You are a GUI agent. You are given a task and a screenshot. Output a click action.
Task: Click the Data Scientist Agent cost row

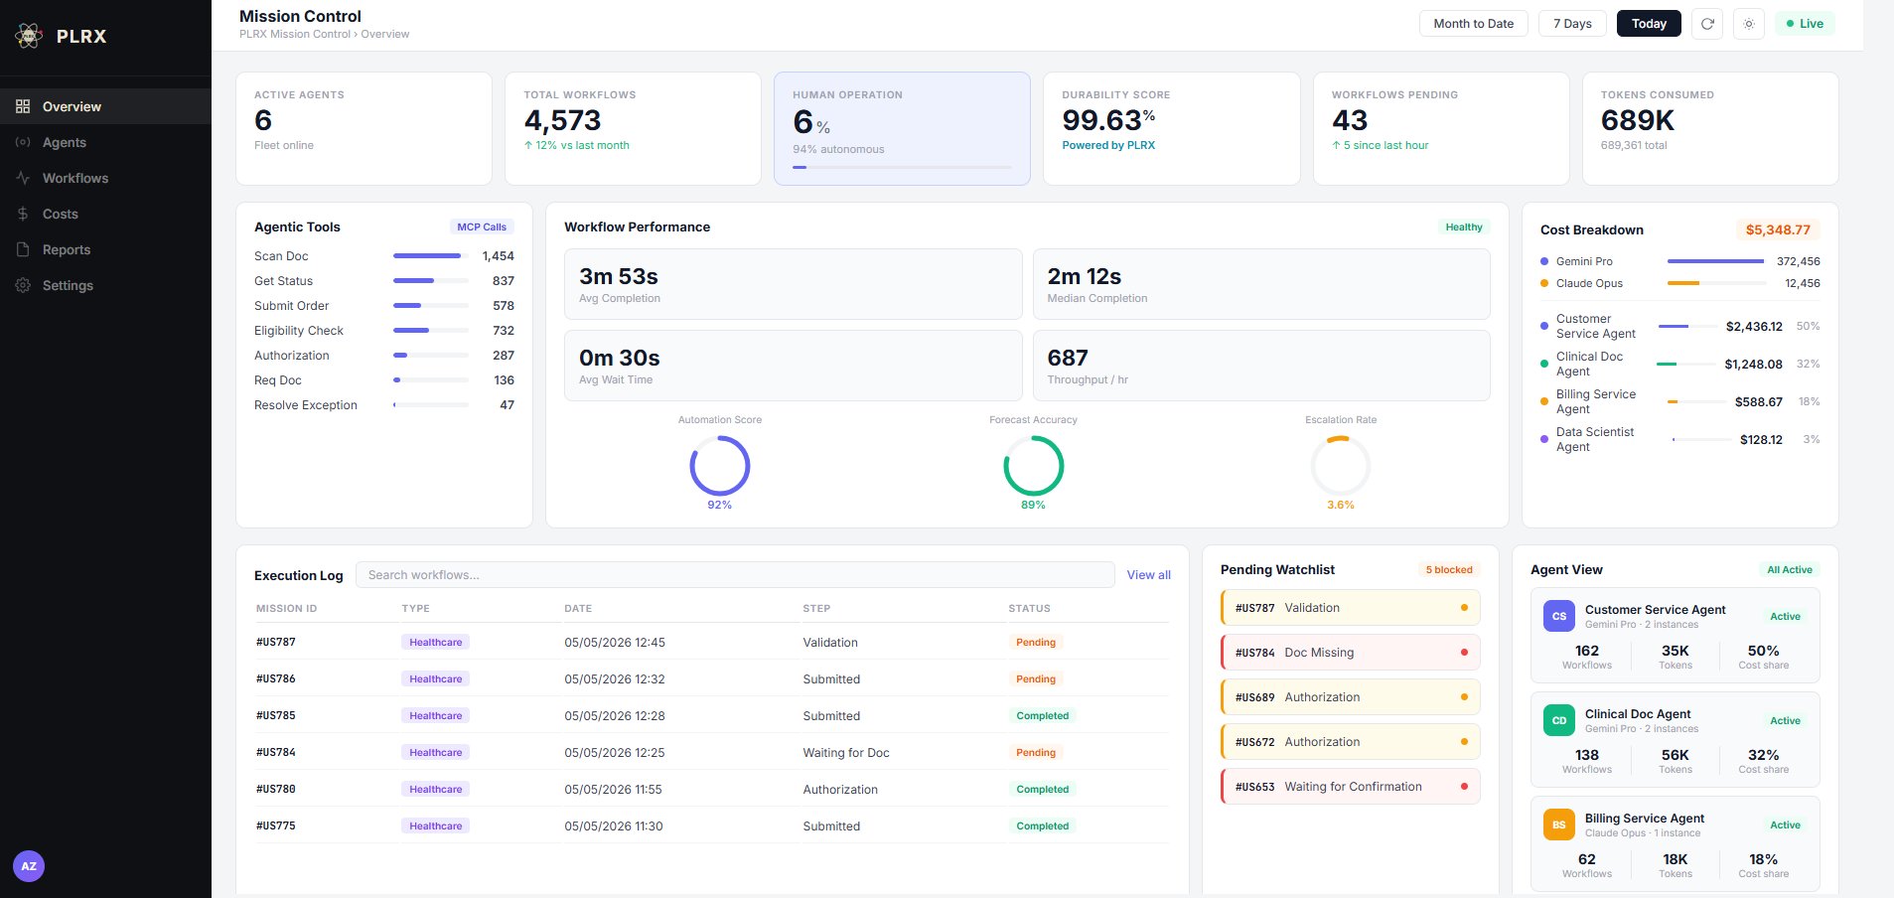pos(1680,439)
